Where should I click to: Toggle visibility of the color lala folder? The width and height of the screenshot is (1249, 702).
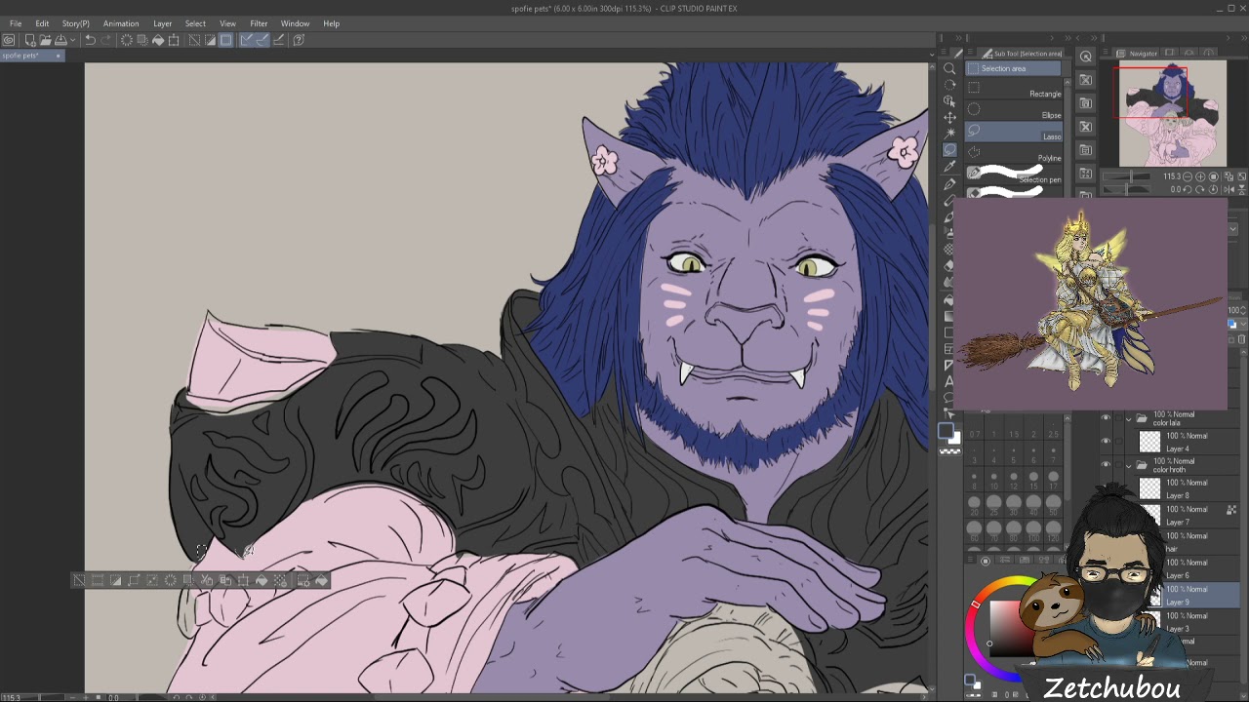tap(1106, 418)
